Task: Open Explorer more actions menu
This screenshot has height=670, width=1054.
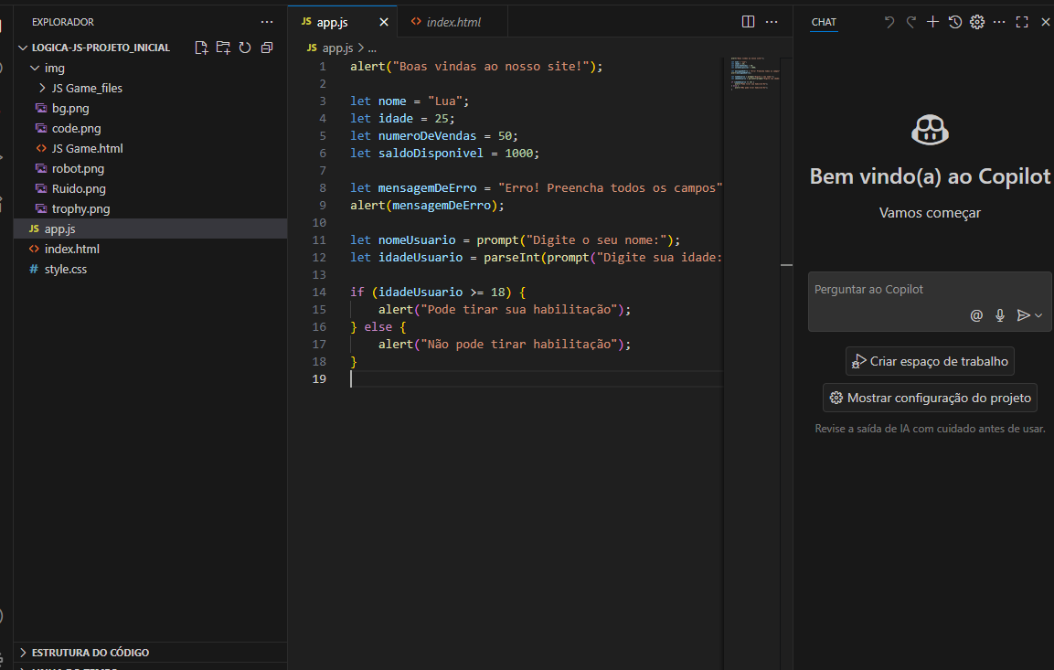Action: (267, 22)
